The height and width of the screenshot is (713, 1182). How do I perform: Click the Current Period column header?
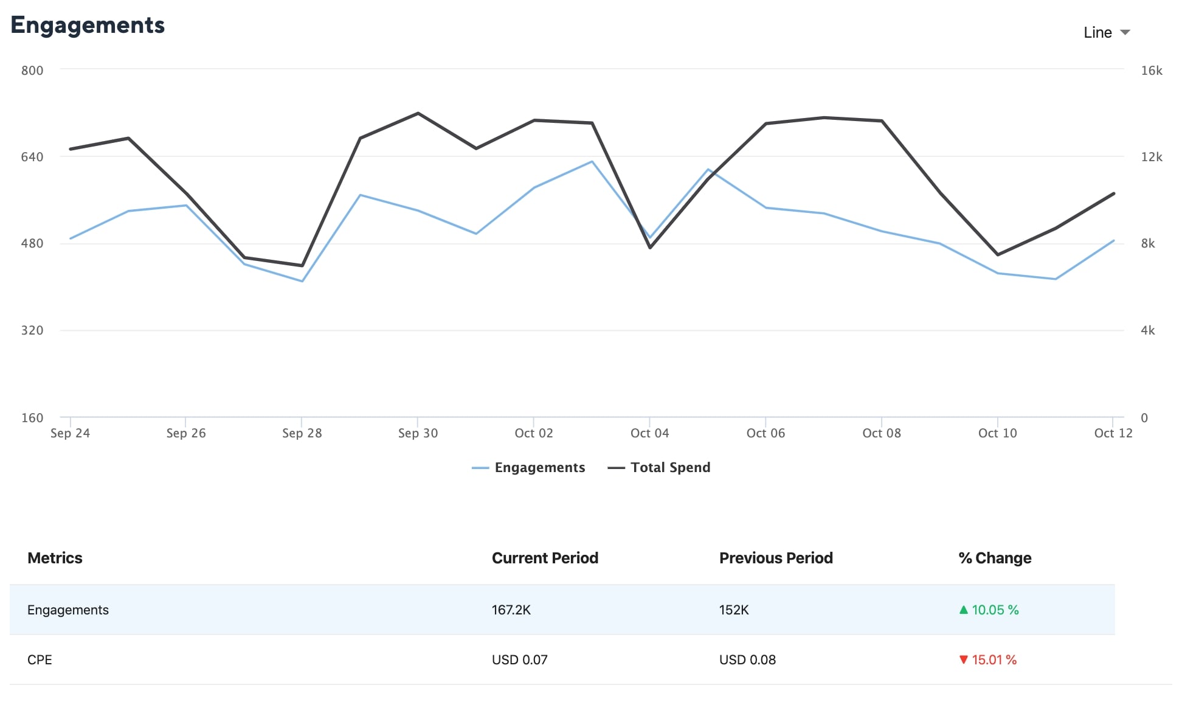545,558
